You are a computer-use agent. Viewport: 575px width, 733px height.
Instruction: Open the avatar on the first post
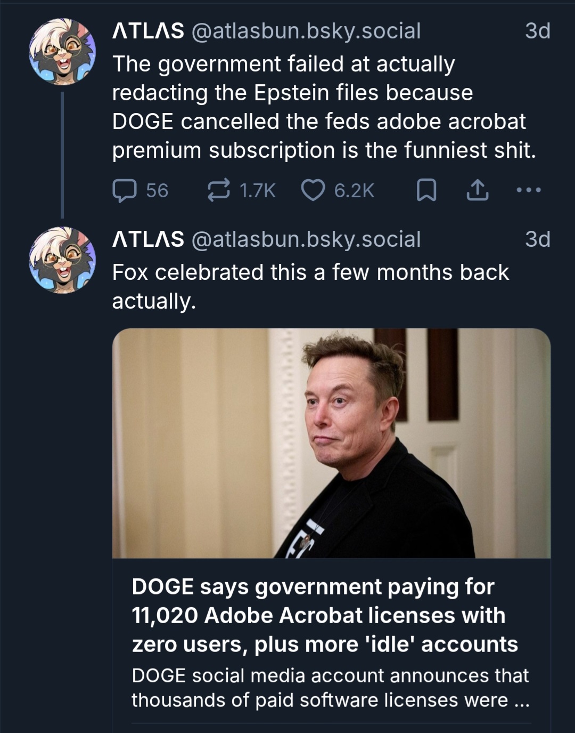pos(62,52)
